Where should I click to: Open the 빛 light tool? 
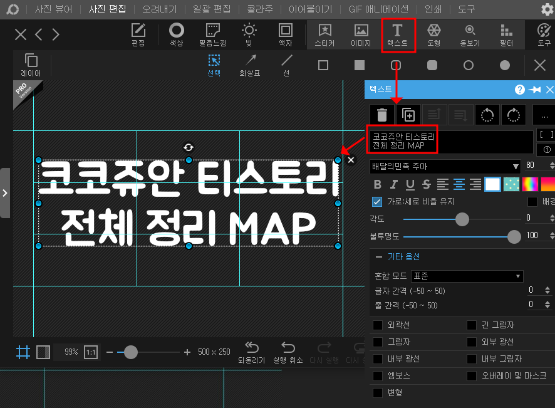(249, 34)
